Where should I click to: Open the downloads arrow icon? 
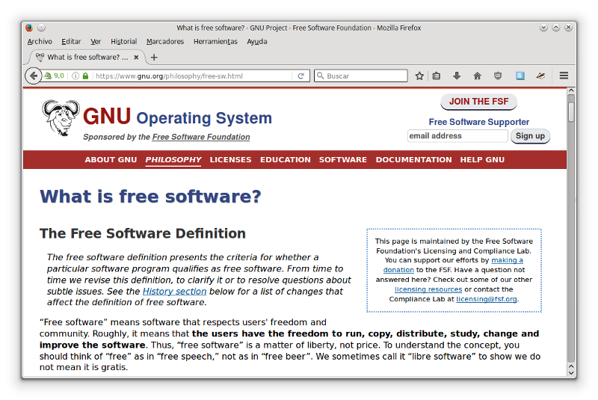point(457,76)
